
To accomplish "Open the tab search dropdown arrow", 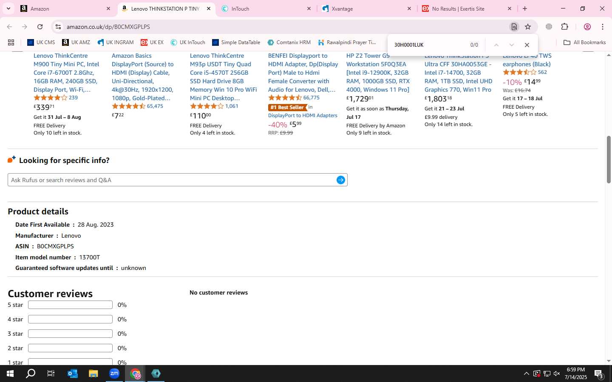I will click(x=8, y=8).
